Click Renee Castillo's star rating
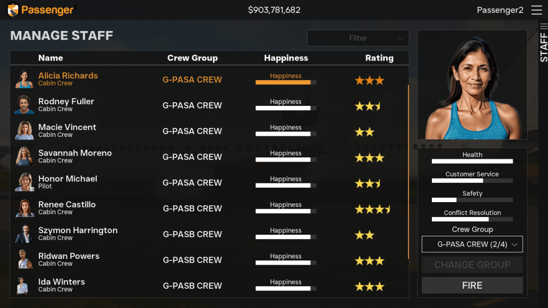Screen dimensions: 548x308 tap(372, 209)
